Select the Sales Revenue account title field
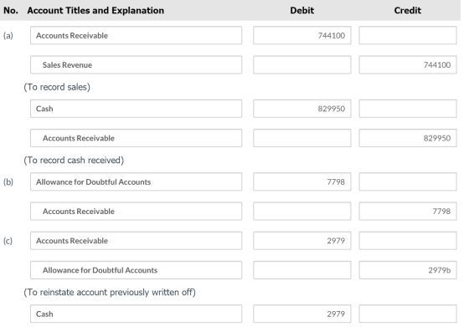 click(136, 64)
